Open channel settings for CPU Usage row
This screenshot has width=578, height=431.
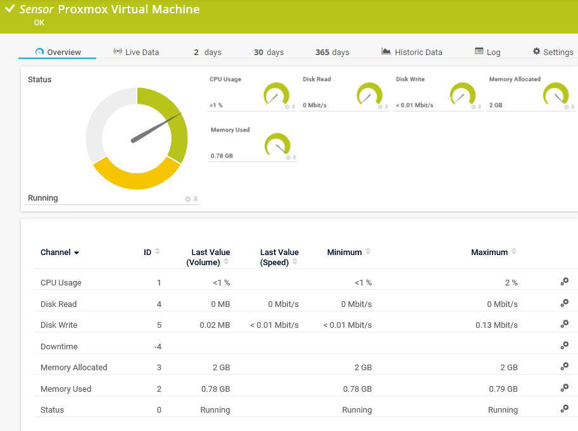(x=564, y=282)
